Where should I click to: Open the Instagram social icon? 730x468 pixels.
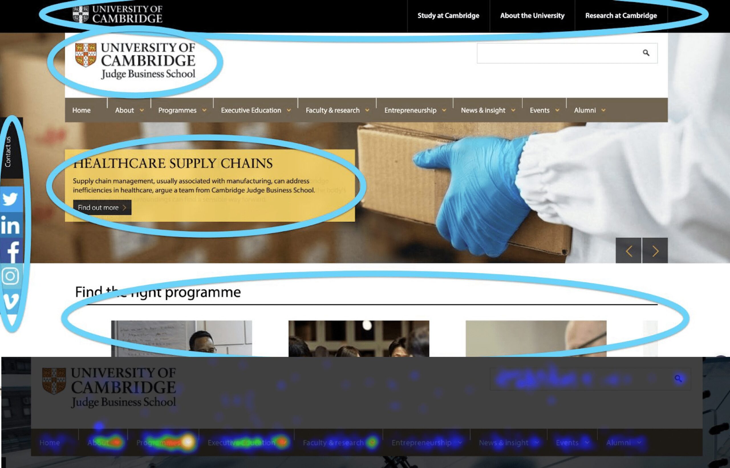(x=11, y=276)
